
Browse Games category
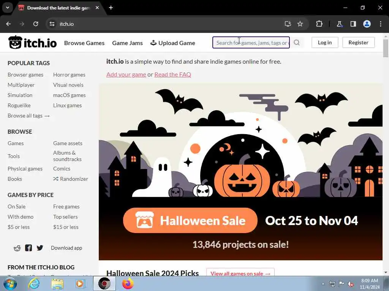[x=16, y=143]
